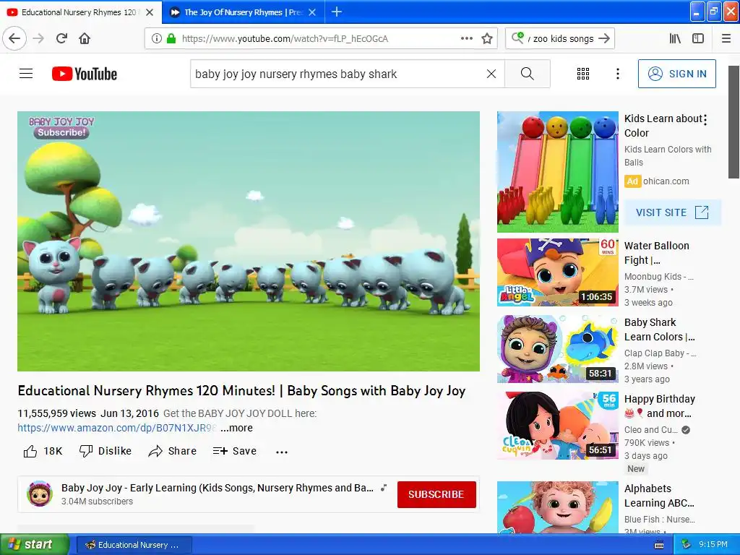
Task: Expand the description with ...more
Action: pos(236,428)
